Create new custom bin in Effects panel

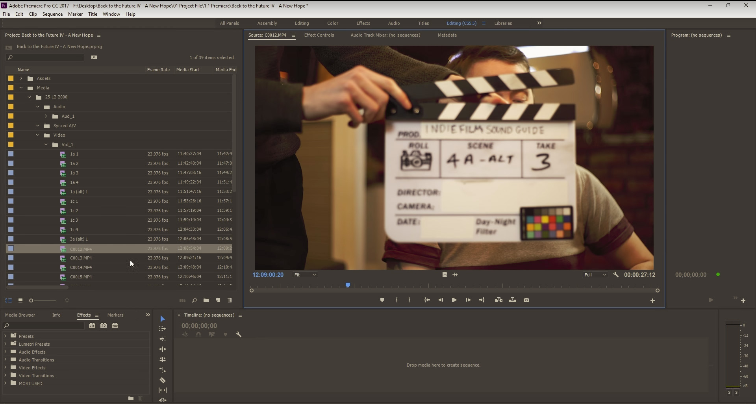131,398
